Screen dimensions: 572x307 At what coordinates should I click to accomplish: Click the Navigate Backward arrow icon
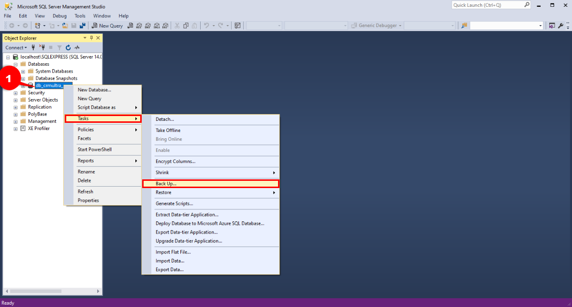click(12, 26)
